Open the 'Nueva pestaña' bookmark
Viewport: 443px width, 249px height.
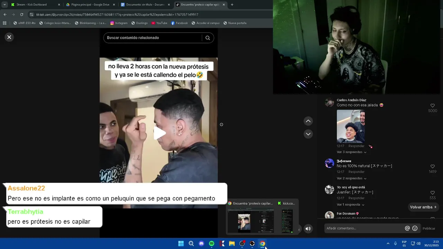click(235, 23)
